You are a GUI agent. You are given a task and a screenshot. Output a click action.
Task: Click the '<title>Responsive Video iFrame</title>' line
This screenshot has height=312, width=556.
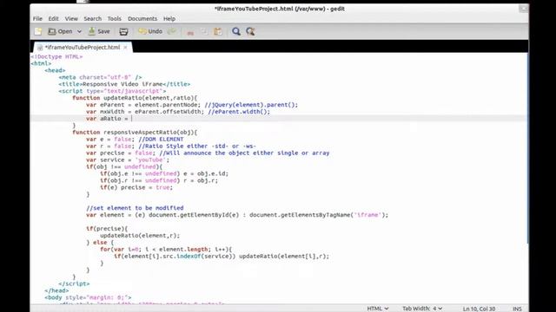point(124,84)
